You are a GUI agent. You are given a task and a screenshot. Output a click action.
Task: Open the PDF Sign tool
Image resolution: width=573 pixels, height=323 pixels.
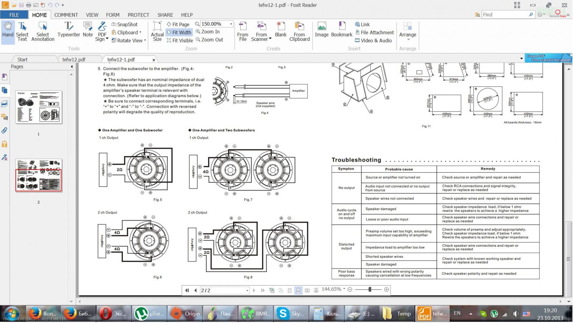[102, 32]
